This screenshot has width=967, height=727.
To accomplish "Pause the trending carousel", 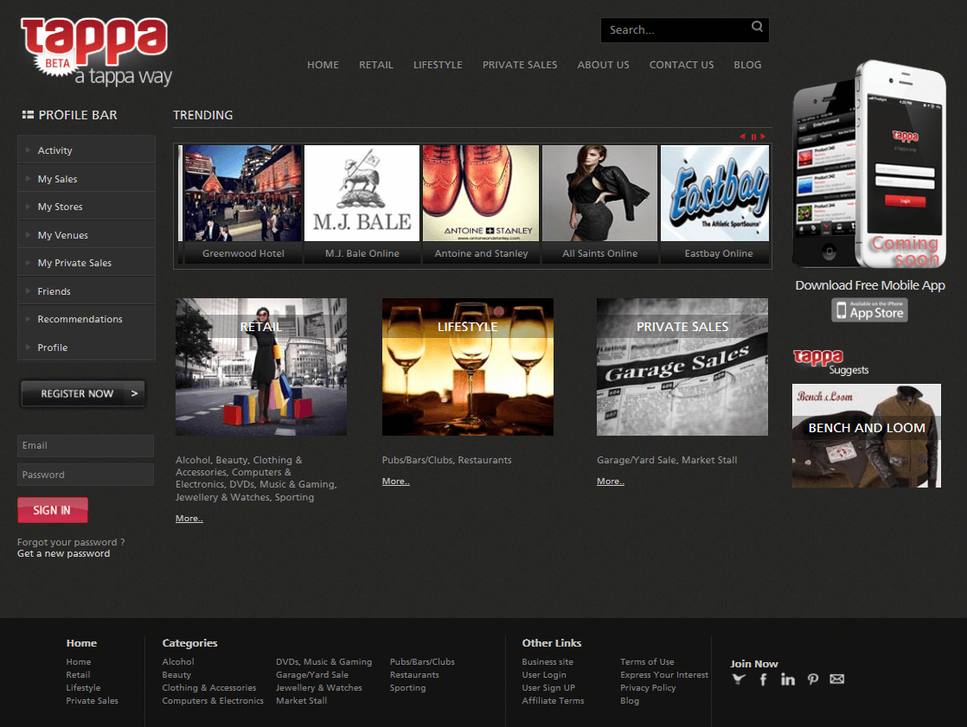I will point(753,137).
